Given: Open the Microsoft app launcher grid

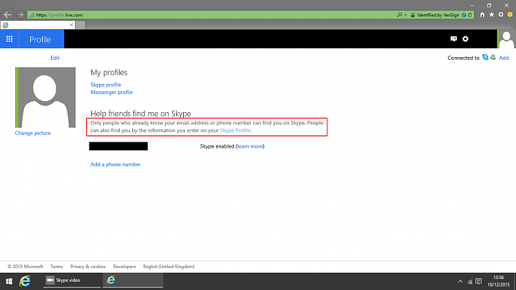Looking at the screenshot, I should pyautogui.click(x=9, y=39).
